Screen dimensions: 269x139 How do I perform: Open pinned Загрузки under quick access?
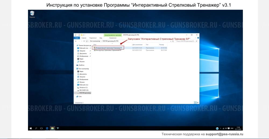(81, 51)
